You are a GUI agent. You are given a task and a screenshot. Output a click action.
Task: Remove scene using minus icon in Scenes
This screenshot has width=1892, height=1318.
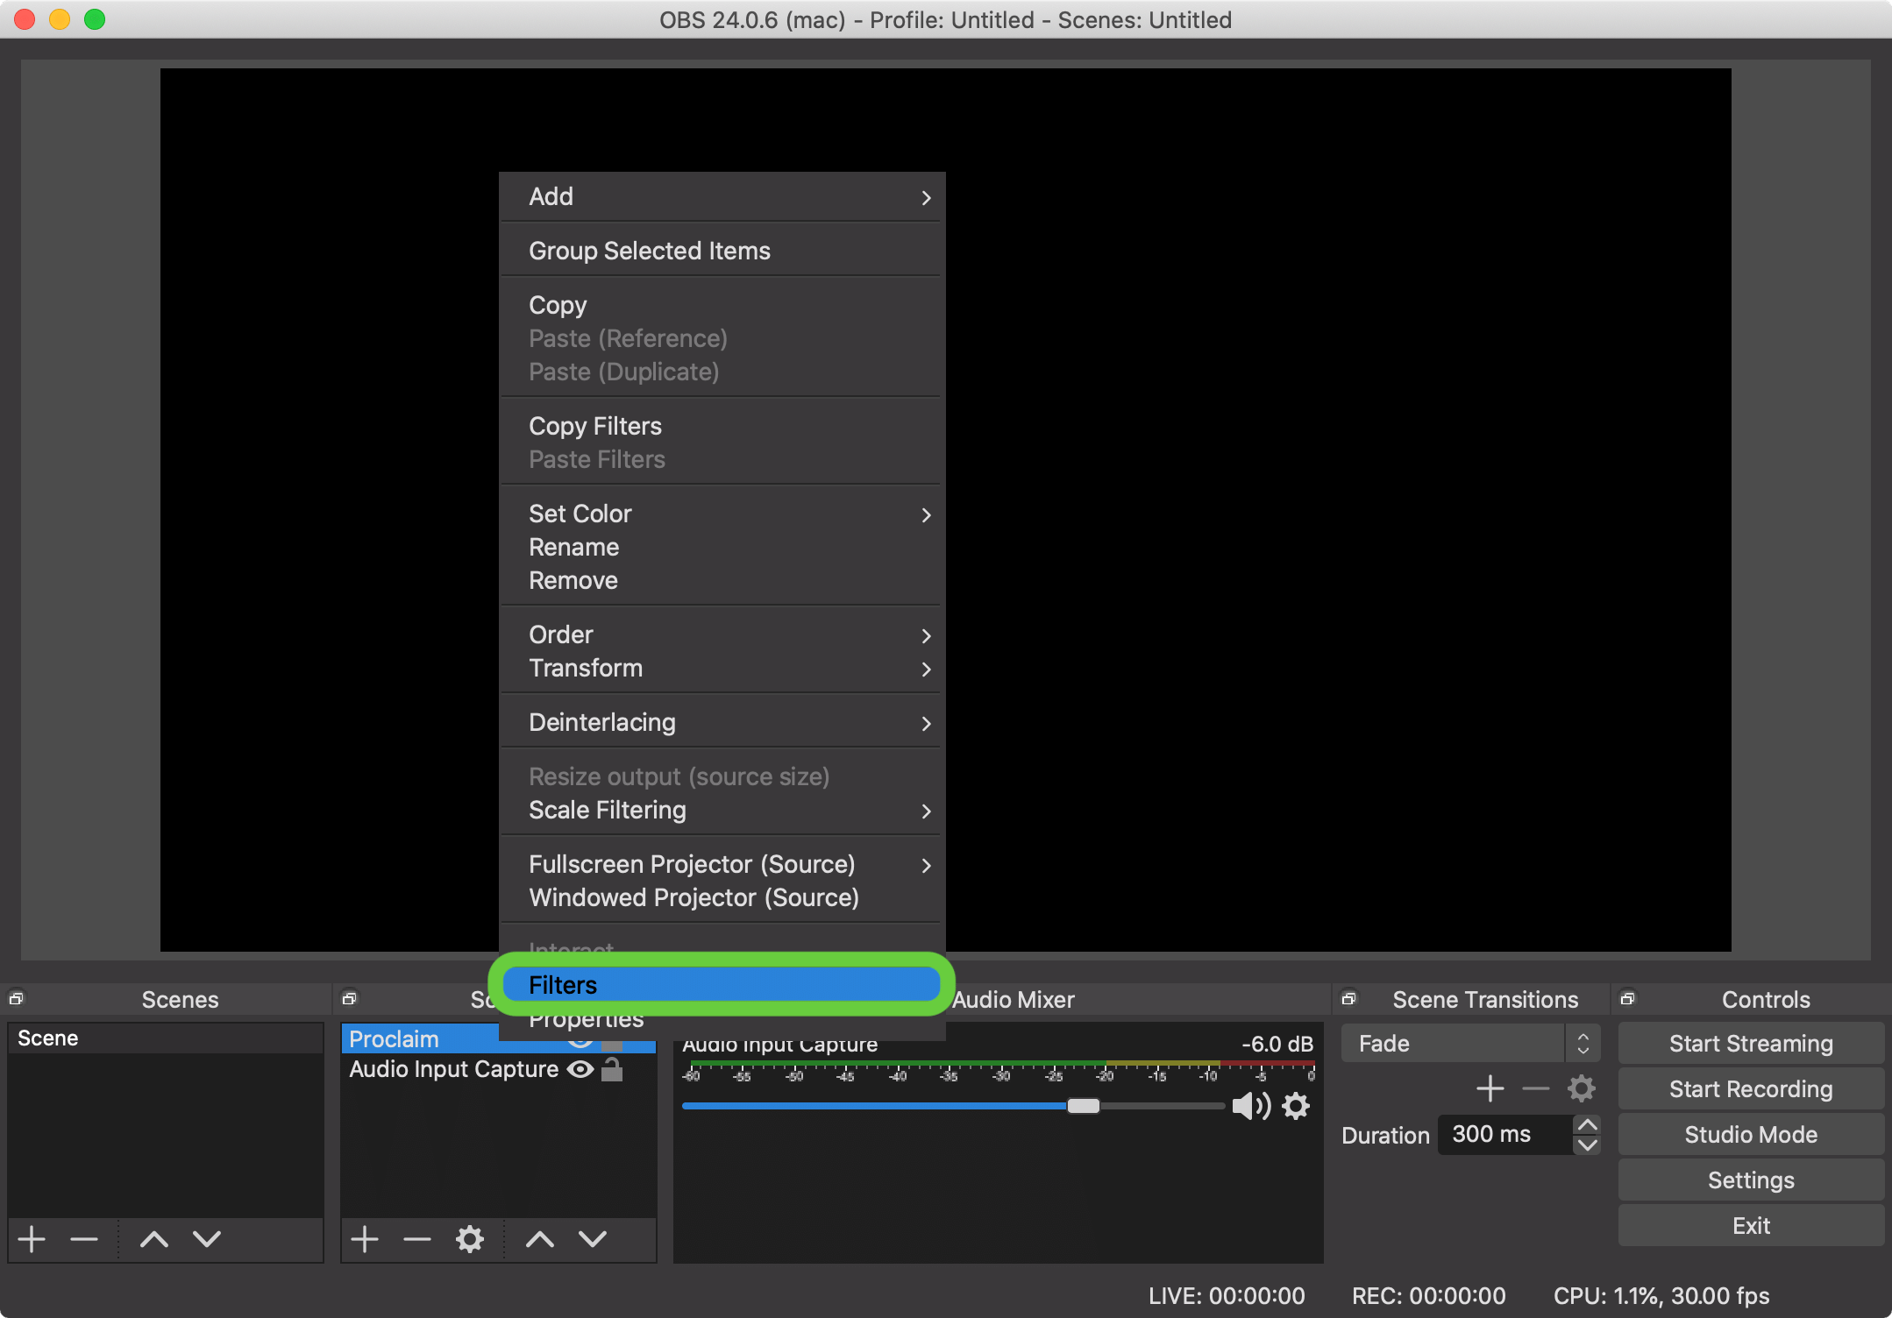click(x=84, y=1239)
